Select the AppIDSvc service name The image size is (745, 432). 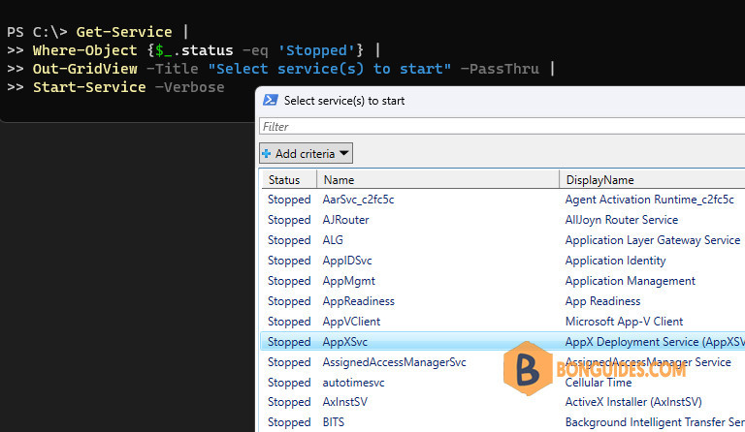347,261
